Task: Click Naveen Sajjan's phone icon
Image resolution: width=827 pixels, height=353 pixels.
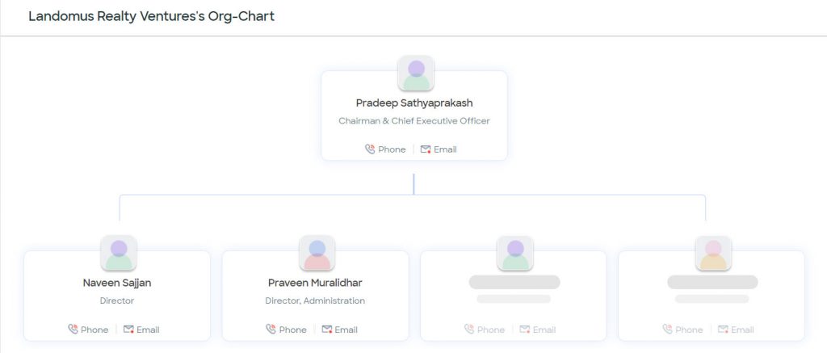Action: [x=73, y=330]
